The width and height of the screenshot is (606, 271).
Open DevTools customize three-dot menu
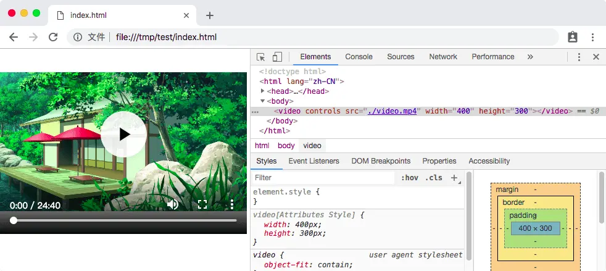pos(579,57)
